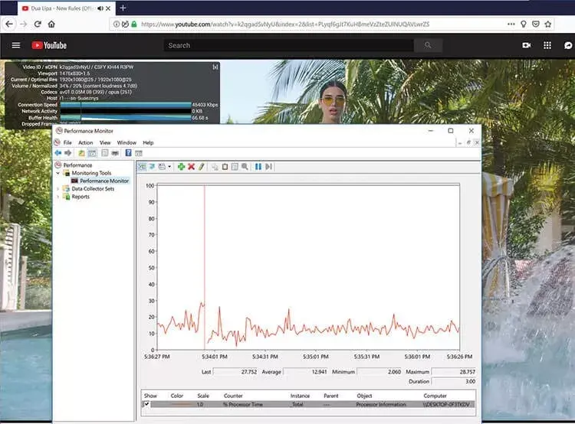Click the Counter column header

[233, 396]
